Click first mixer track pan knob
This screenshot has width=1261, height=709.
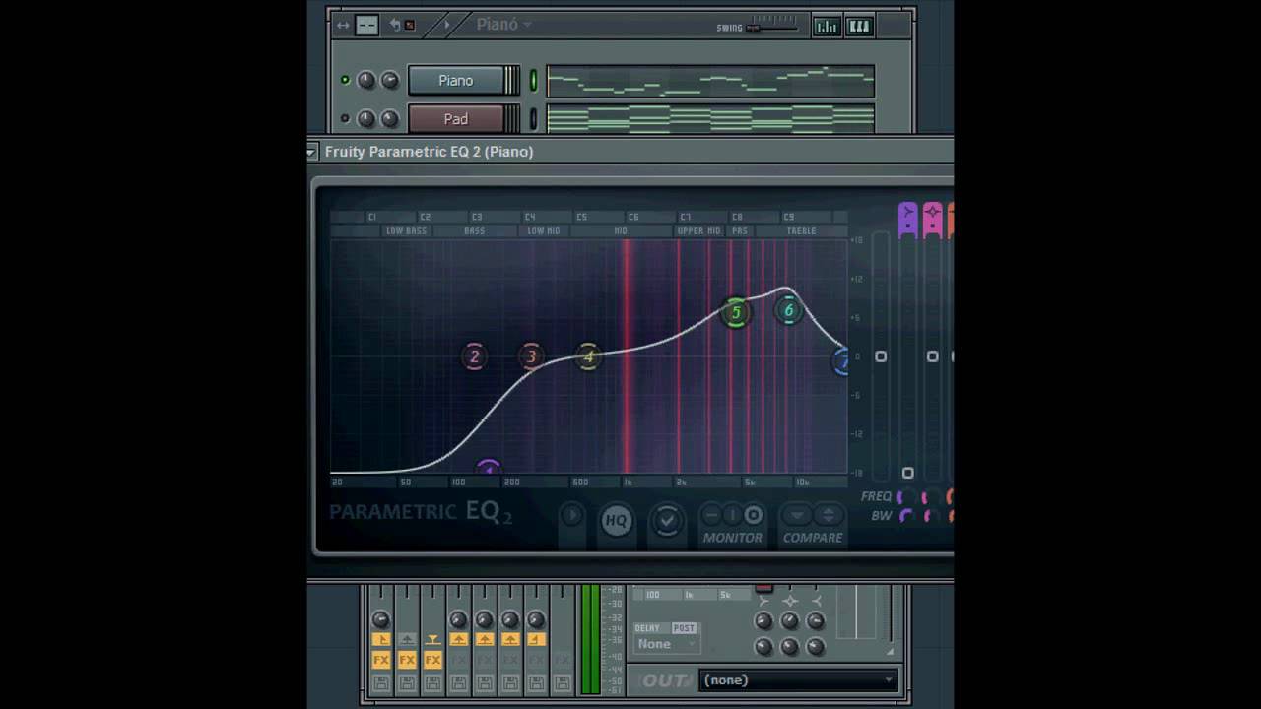coord(381,620)
